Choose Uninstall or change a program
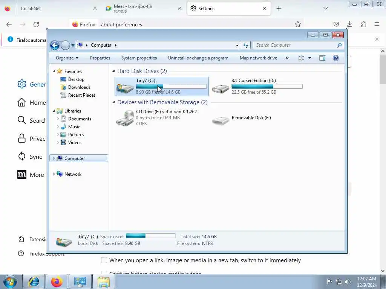The image size is (386, 289). point(198,58)
